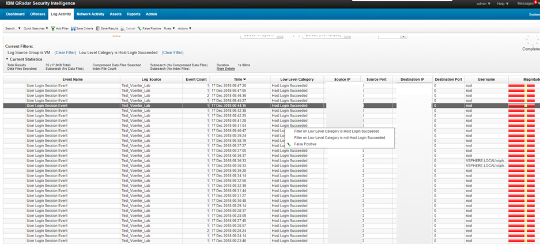Image resolution: width=540 pixels, height=244 pixels.
Task: Click the False Positive icon in context menu
Action: point(289,144)
